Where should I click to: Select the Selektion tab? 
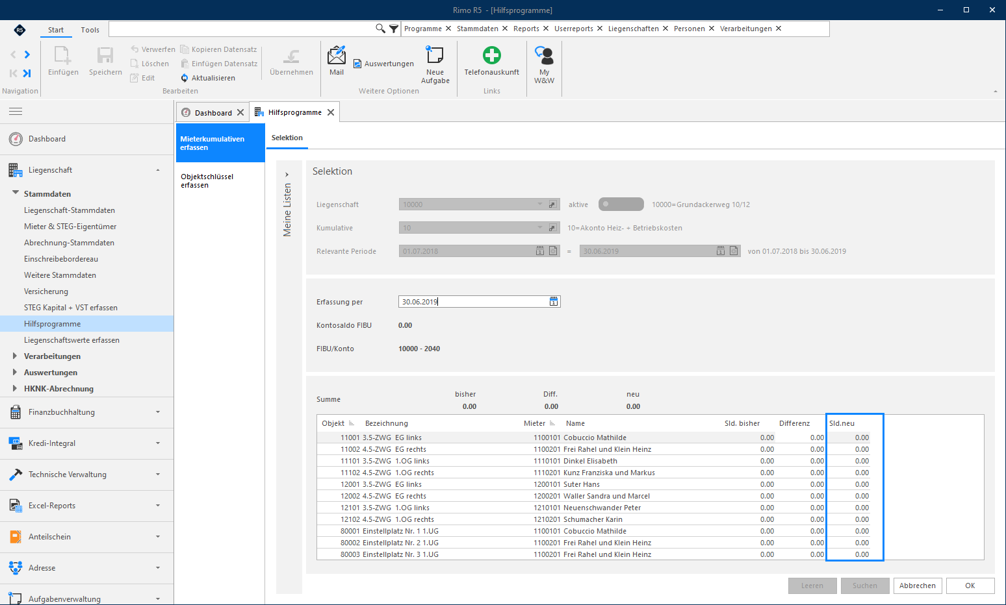[287, 138]
